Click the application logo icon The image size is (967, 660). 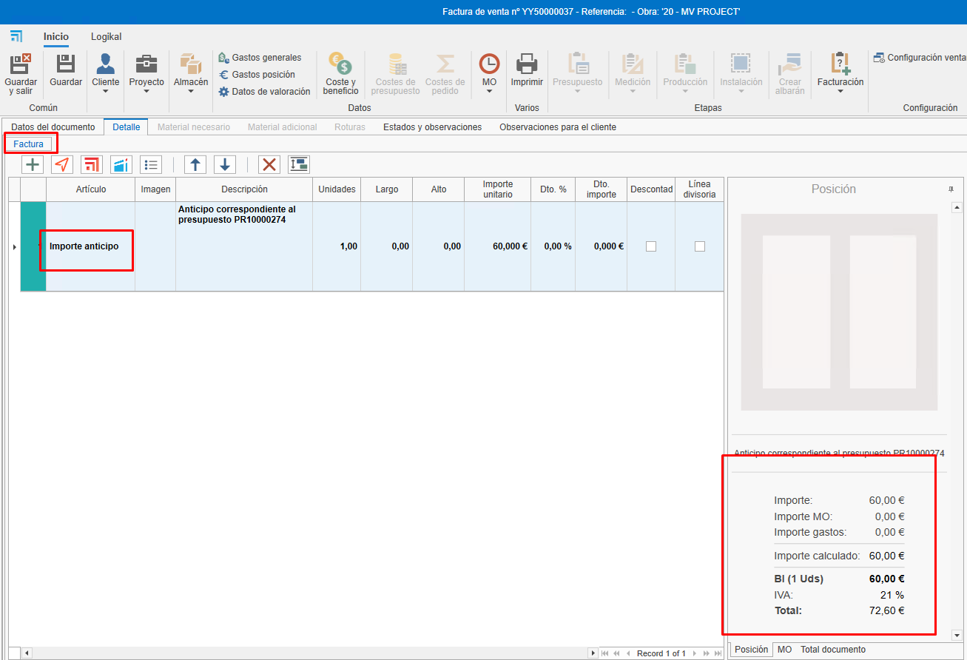pyautogui.click(x=16, y=36)
